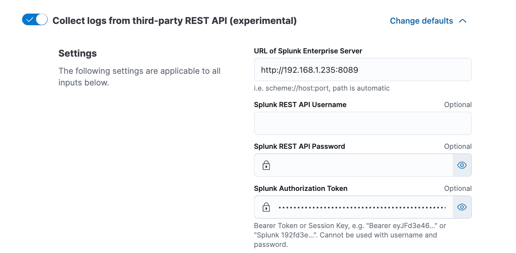Focus the Splunk REST API Username field
This screenshot has height=253, width=516.
[x=362, y=123]
